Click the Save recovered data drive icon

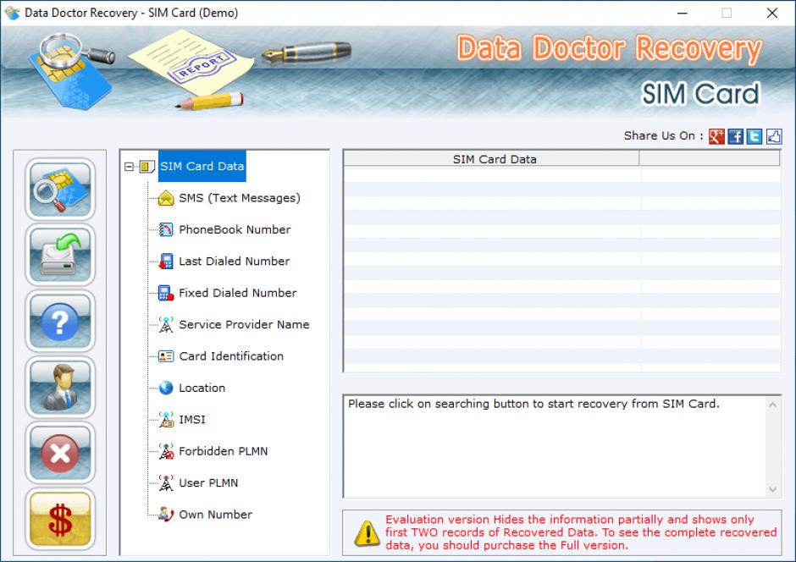[60, 255]
